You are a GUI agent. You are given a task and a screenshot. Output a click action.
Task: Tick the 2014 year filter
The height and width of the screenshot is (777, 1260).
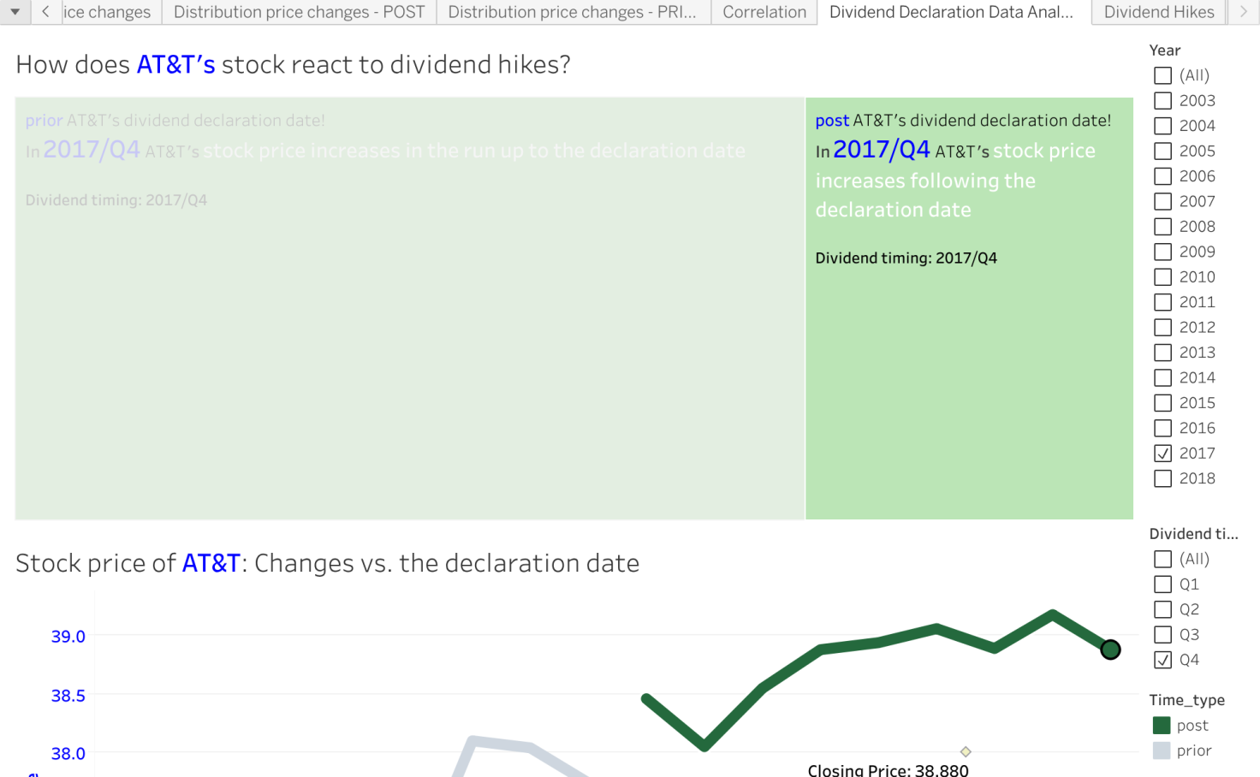click(1162, 377)
